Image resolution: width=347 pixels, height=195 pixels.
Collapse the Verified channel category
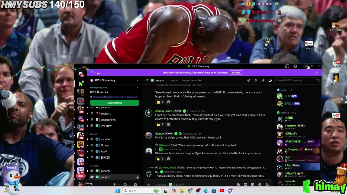pyautogui.click(x=95, y=166)
